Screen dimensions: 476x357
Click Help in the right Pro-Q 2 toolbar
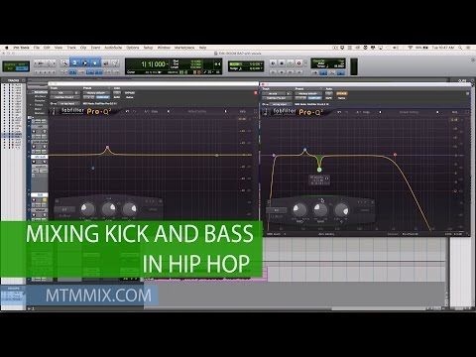[454, 112]
